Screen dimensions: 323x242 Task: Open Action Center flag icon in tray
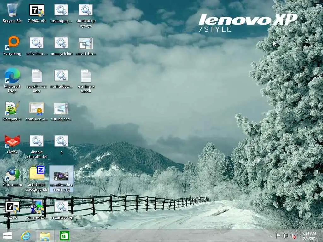tap(278, 236)
